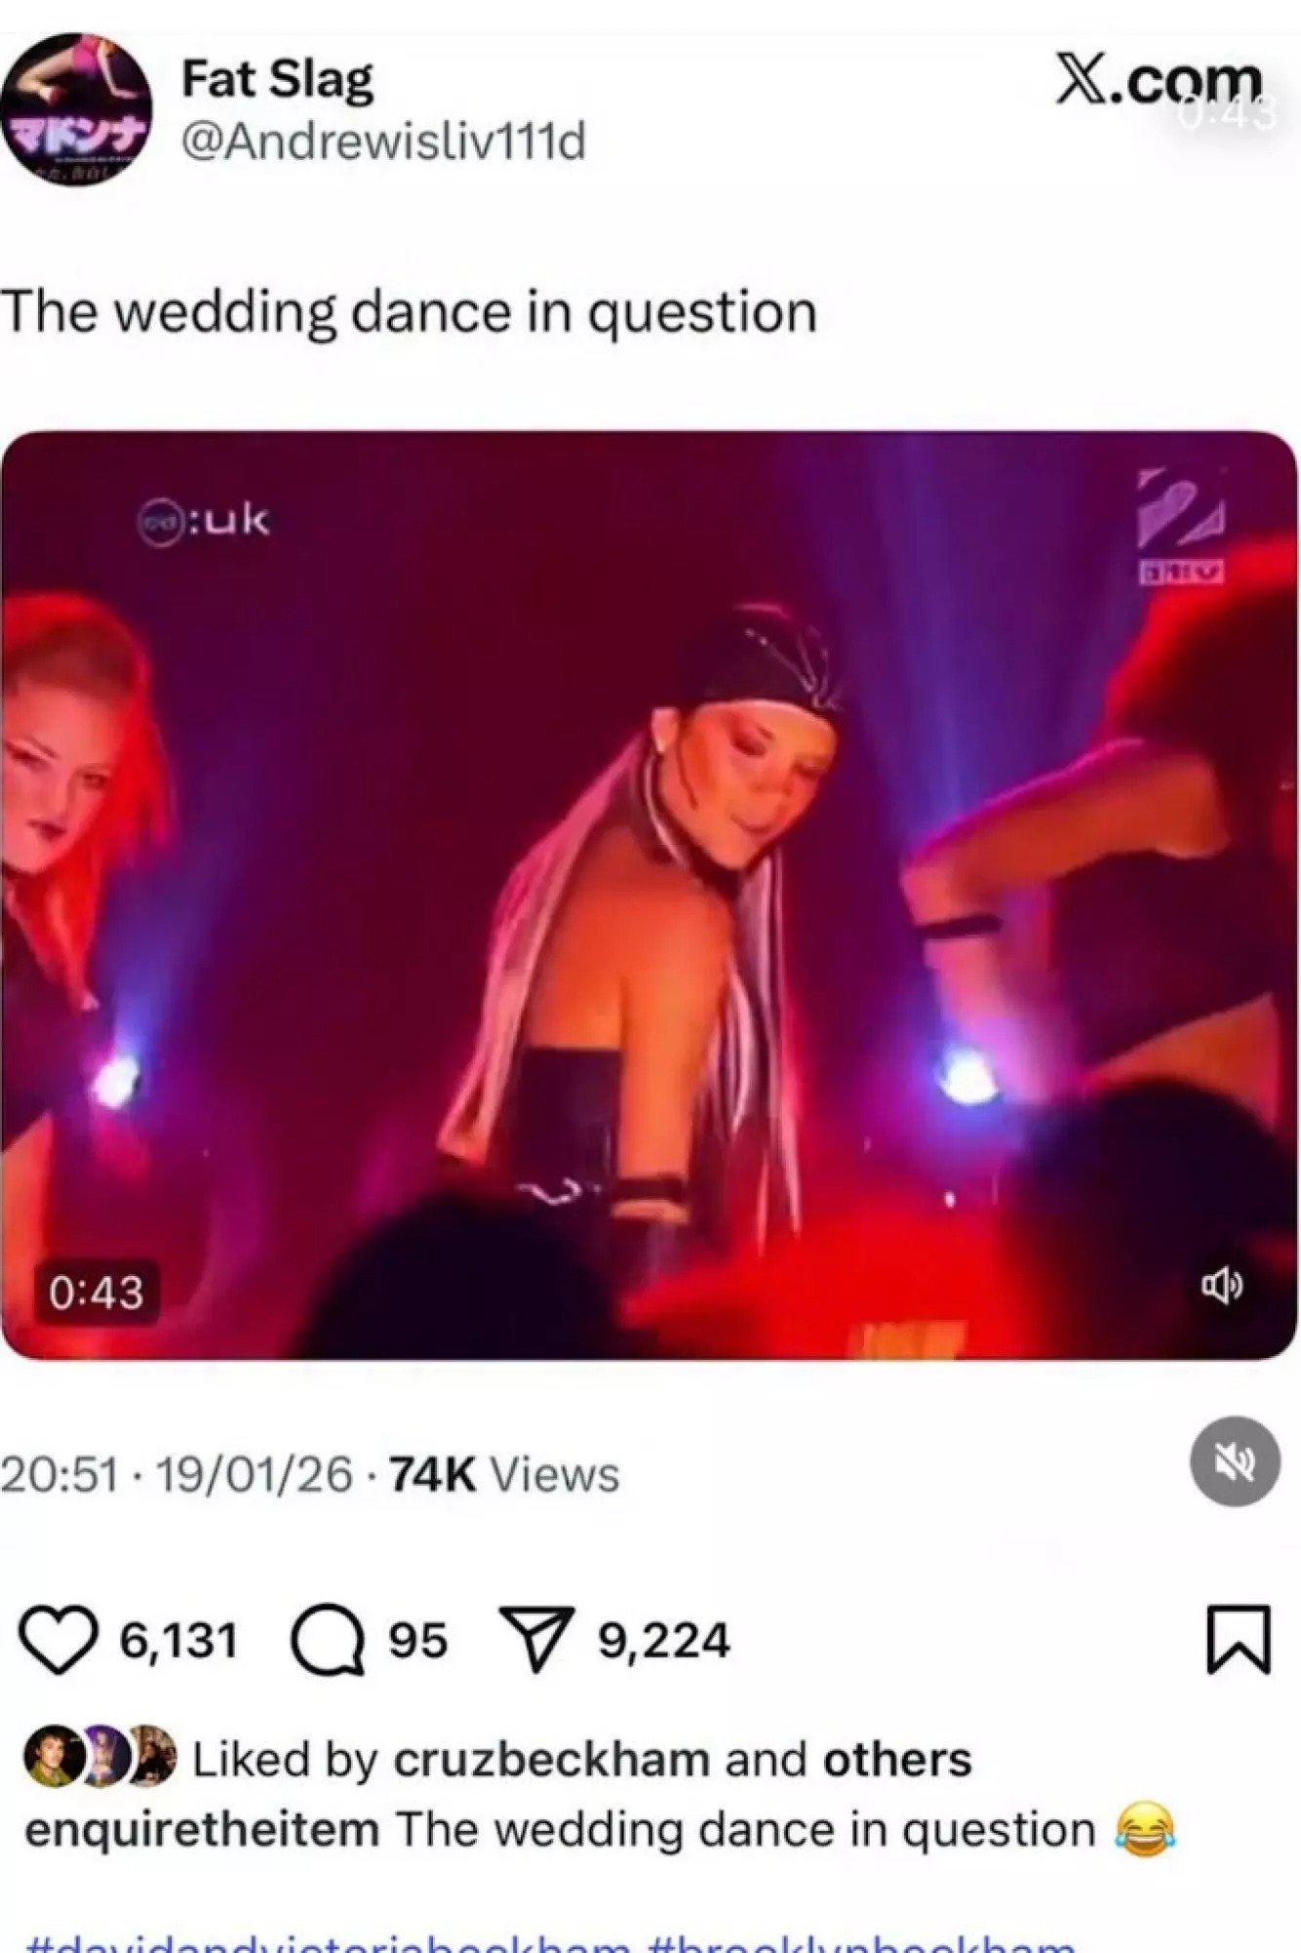1301x1953 pixels.
Task: Tap the 0:43 duration badge on the video
Action: click(x=97, y=1293)
